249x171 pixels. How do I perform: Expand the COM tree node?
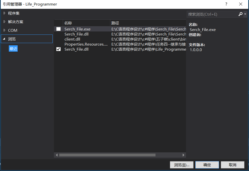pyautogui.click(x=5, y=30)
